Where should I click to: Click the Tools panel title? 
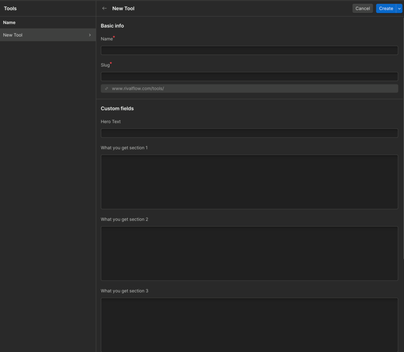tap(10, 8)
